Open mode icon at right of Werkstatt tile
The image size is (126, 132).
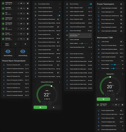coord(28,39)
